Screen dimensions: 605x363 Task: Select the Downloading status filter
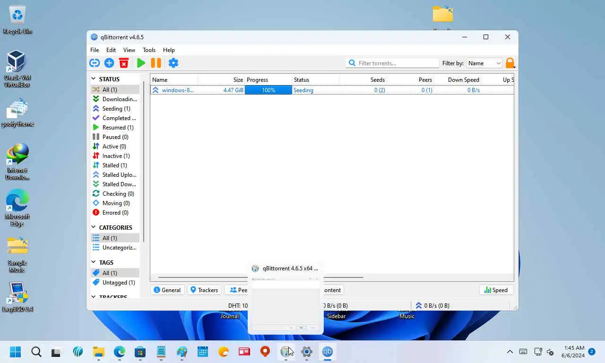coord(115,99)
